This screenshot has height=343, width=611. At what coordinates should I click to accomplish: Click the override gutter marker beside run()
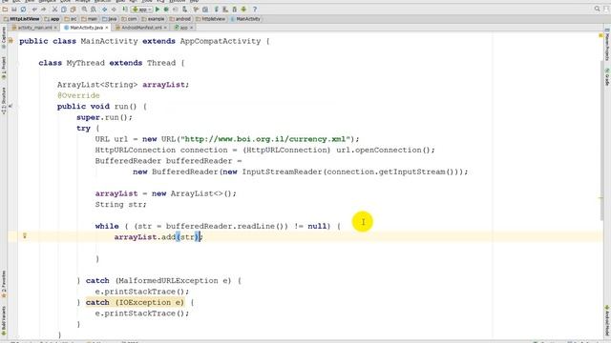11,106
